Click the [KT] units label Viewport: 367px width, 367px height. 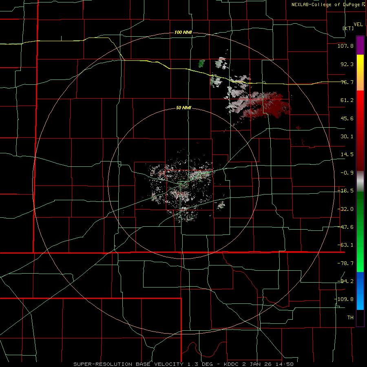[x=348, y=28]
